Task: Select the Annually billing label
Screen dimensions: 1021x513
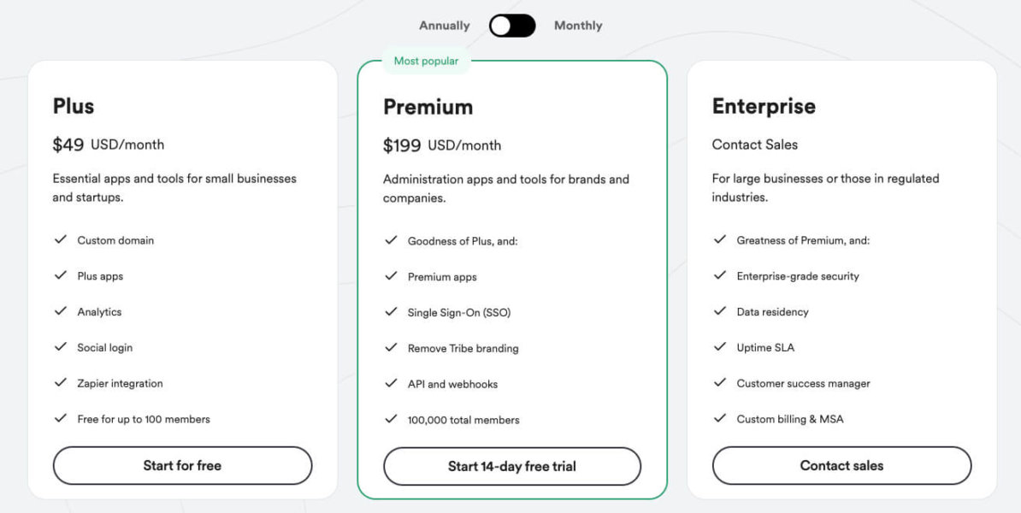Action: point(444,26)
